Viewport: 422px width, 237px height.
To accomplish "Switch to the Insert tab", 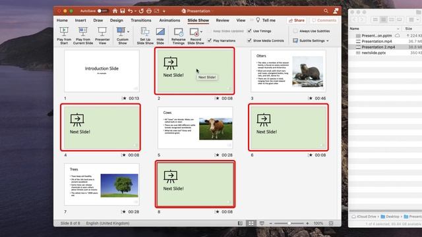I will (x=80, y=20).
